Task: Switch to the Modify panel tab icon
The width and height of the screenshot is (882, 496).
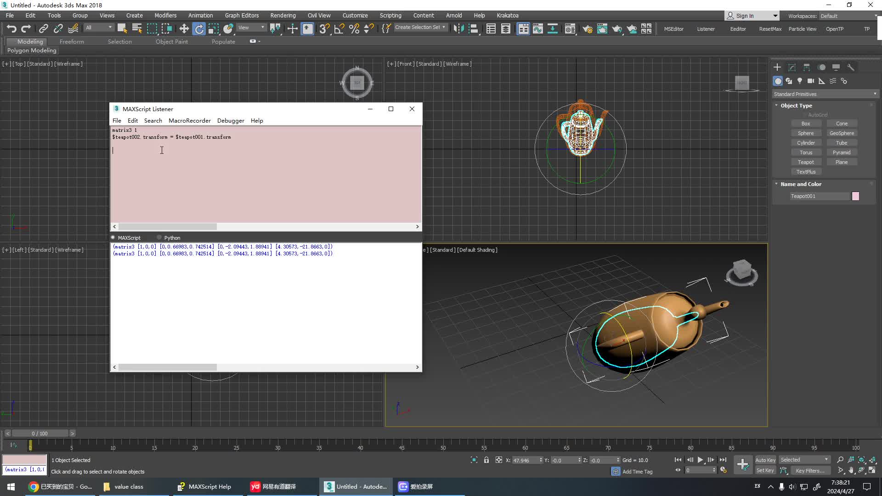Action: click(792, 68)
